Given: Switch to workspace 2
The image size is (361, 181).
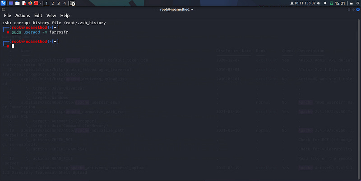Looking at the screenshot, I should [x=52, y=3].
